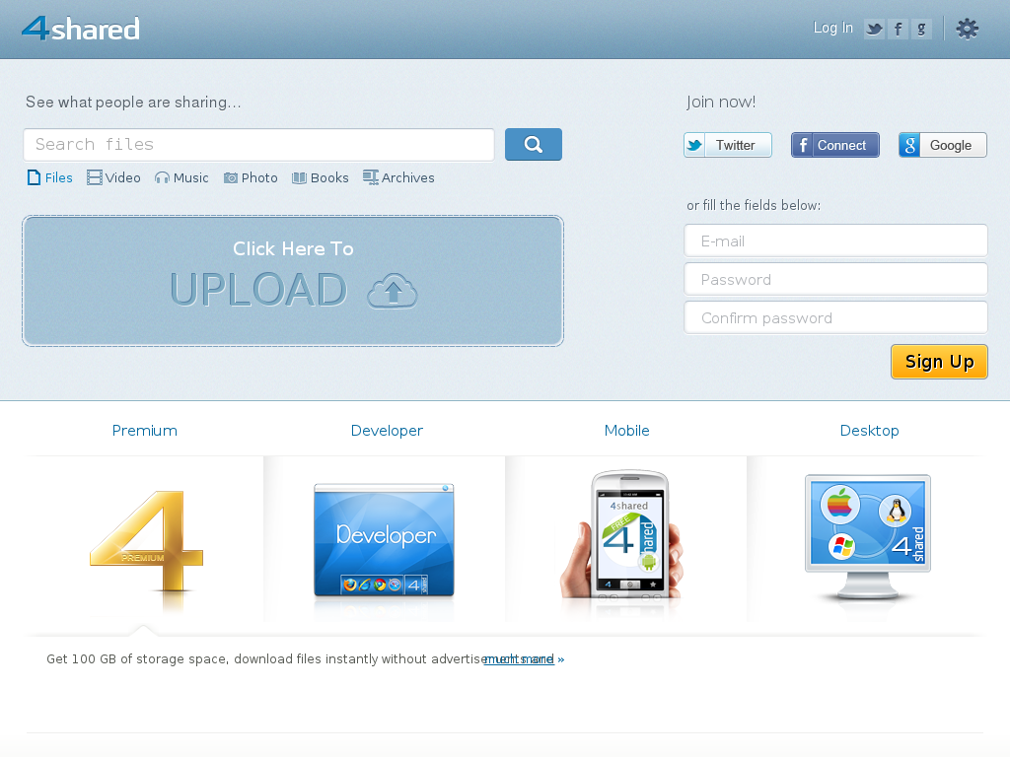Filter search by Archives
The width and height of the screenshot is (1010, 757).
pyautogui.click(x=398, y=177)
